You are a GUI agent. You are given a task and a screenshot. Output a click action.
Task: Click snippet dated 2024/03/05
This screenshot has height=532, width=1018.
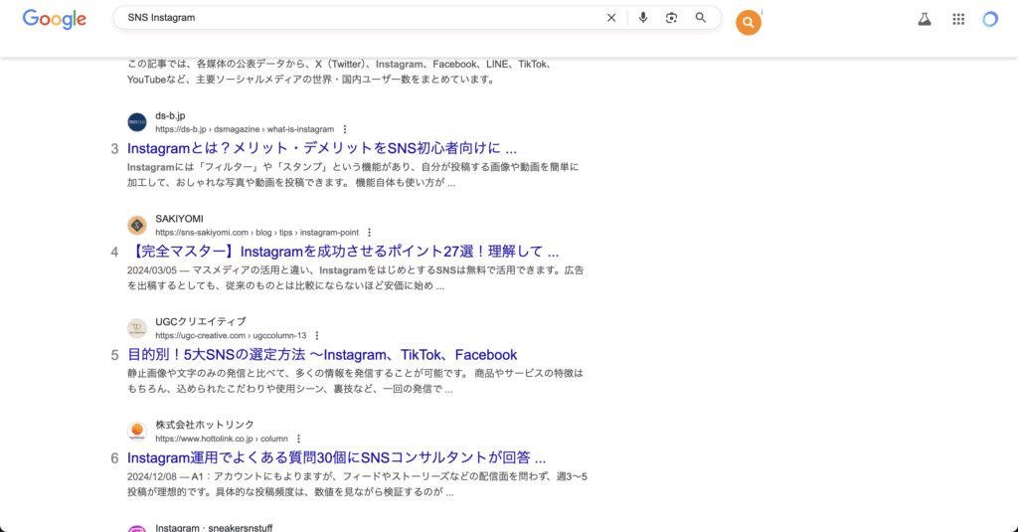[355, 278]
